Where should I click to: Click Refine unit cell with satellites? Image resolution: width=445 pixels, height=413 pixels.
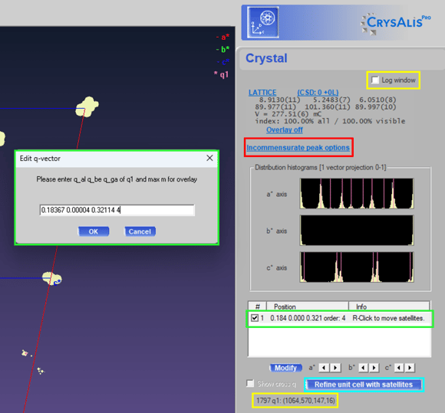[364, 385]
